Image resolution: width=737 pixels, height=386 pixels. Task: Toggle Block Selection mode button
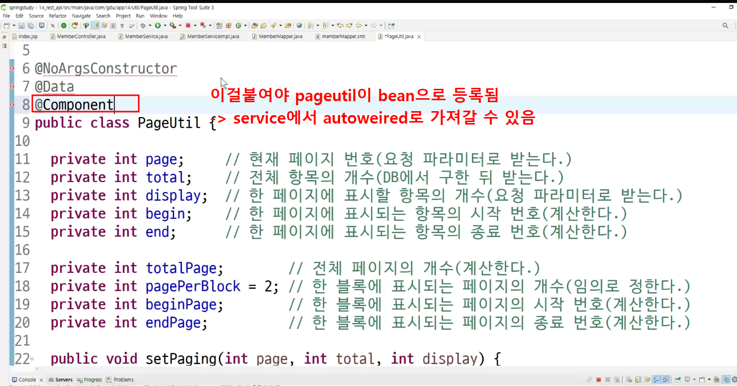pyautogui.click(x=113, y=25)
